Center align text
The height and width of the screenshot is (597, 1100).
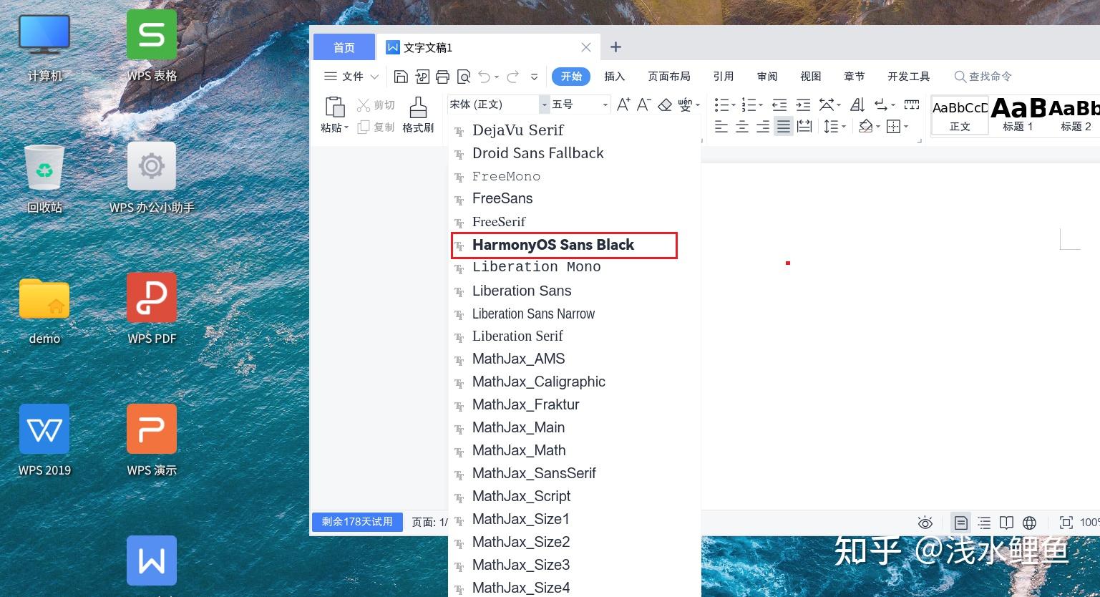coord(742,127)
